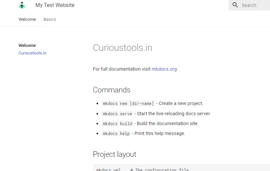Click For full documentation visit text
The width and height of the screenshot is (270, 171).
point(122,69)
